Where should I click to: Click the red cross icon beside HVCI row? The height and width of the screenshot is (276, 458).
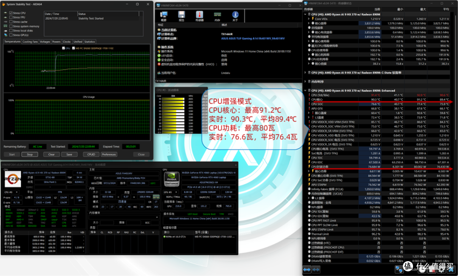point(159,64)
